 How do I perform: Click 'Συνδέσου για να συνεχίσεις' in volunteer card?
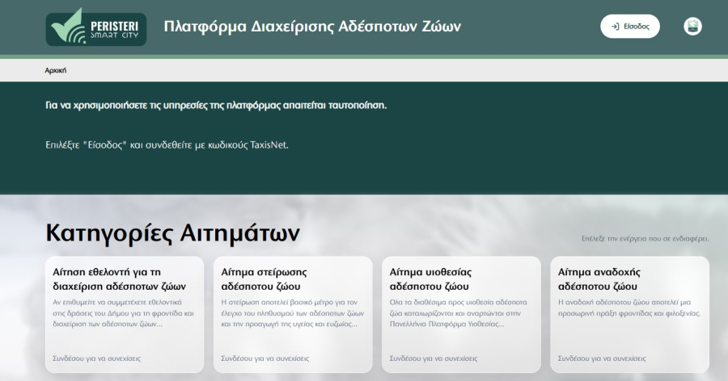point(96,358)
